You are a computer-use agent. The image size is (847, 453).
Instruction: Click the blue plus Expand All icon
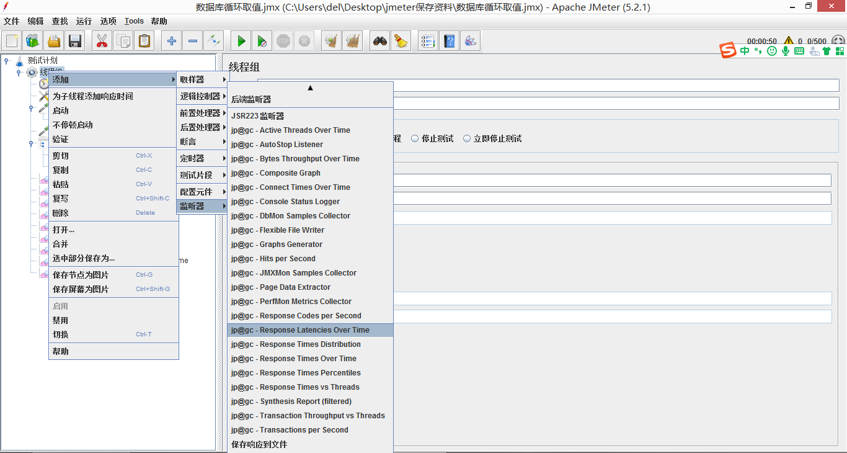172,42
